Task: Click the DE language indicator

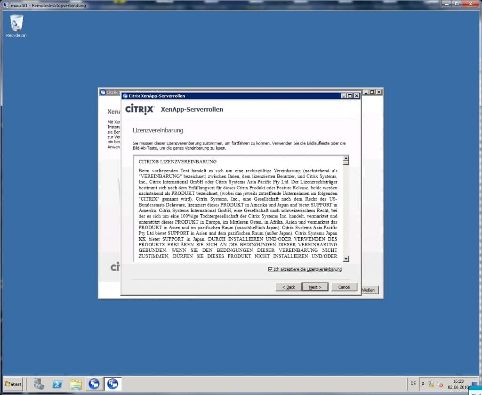Action: tap(413, 383)
